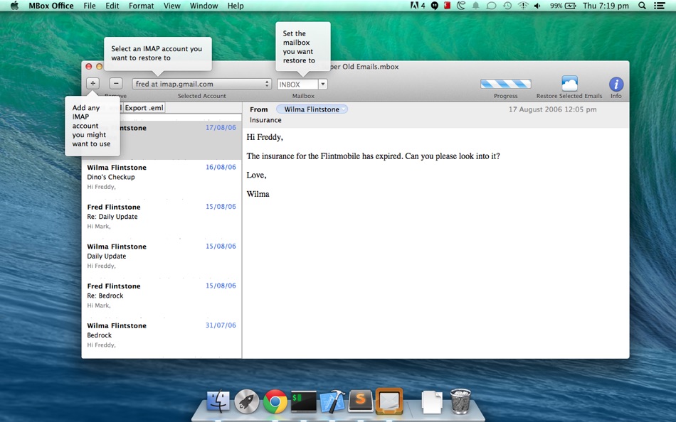The height and width of the screenshot is (422, 676).
Task: Click the menu bar clock Thu 7:19 pm
Action: click(606, 6)
